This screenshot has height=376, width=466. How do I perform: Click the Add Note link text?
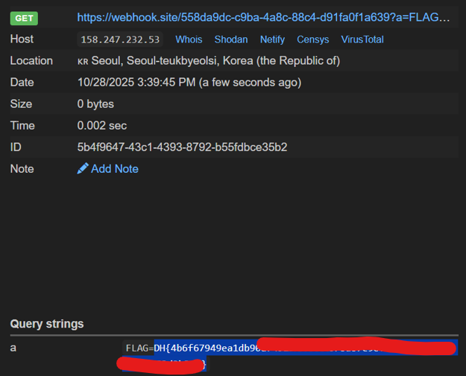coord(114,169)
